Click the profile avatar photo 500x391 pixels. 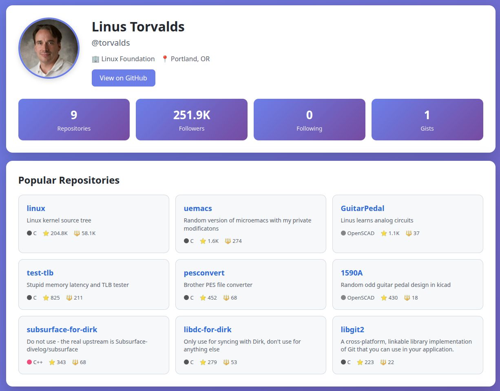coord(49,48)
